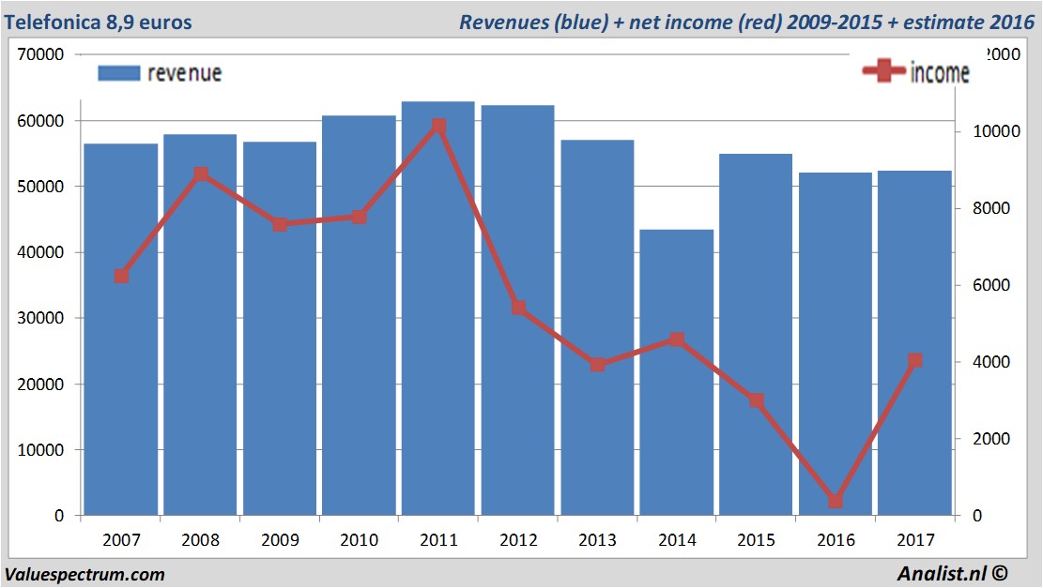The image size is (1043, 588).
Task: Click the 0 label on the income axis
Action: [x=977, y=516]
